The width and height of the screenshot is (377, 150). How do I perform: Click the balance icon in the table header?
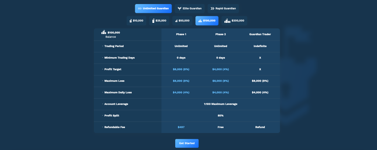(103, 32)
